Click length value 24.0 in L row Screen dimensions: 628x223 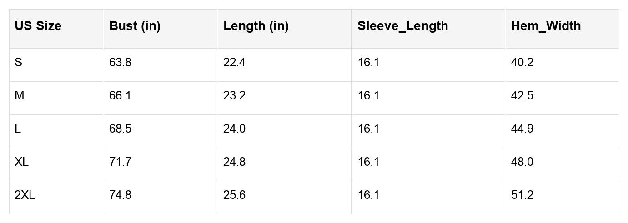[x=234, y=129]
